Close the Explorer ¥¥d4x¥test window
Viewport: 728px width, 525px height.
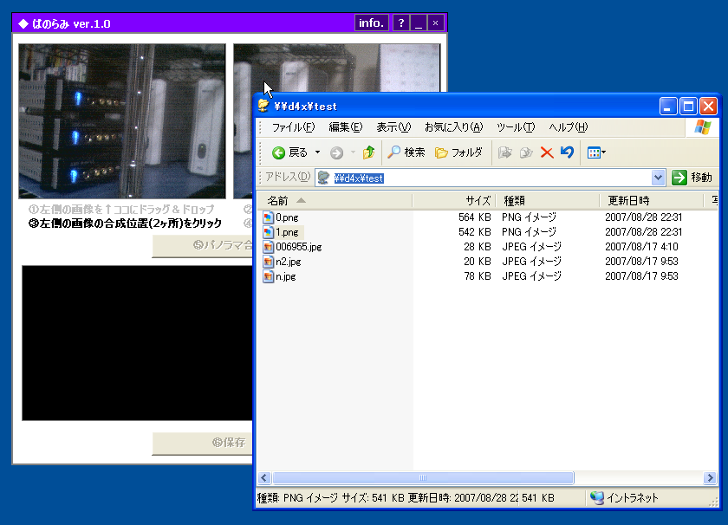709,107
